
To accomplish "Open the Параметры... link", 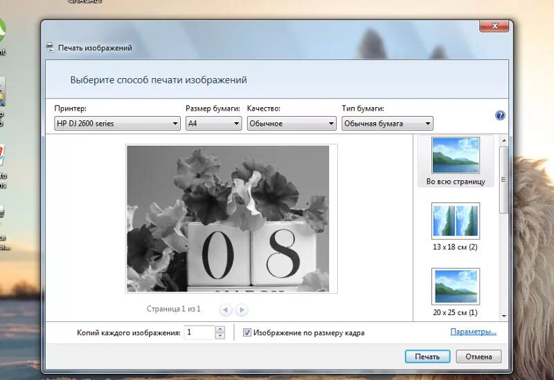I will point(473,332).
